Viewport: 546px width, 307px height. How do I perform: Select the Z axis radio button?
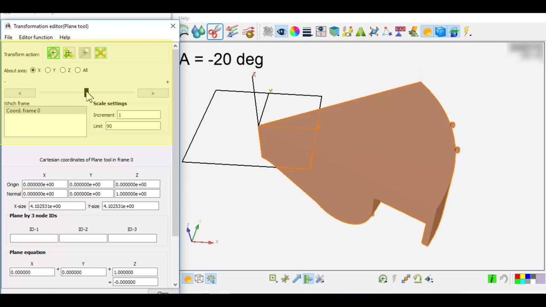pos(63,70)
